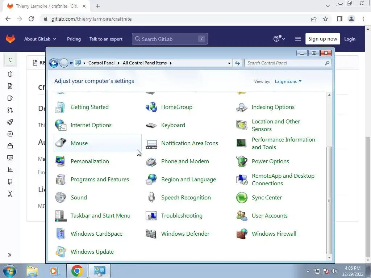Viewport: 371px width, 278px height.
Task: Click the volume speaker tray icon
Action: (334, 271)
